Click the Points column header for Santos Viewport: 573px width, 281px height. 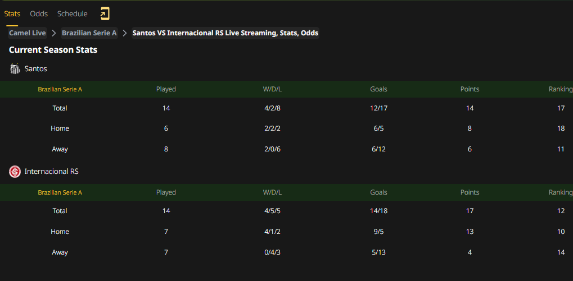click(x=470, y=89)
